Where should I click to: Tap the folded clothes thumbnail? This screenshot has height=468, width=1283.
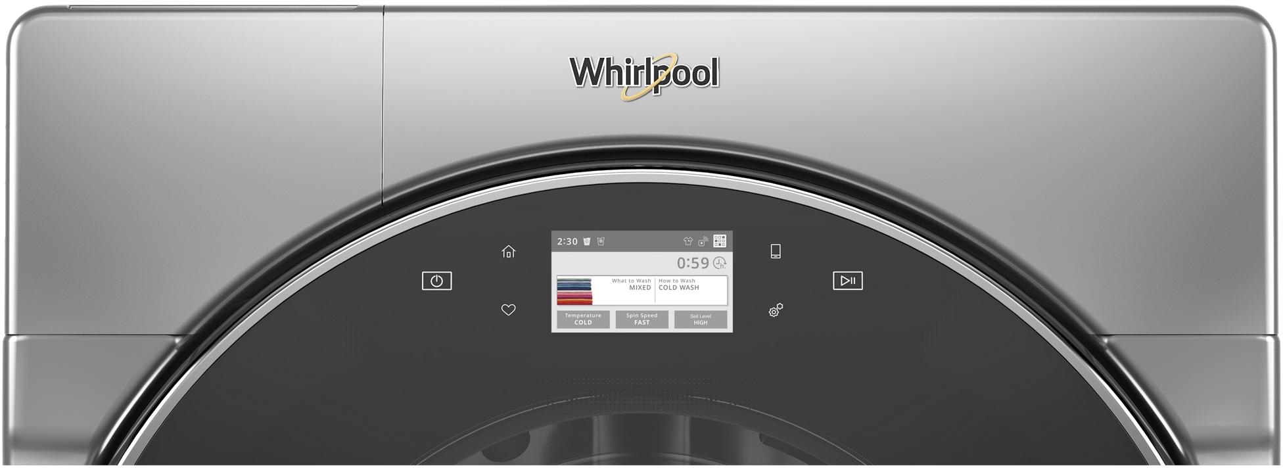[x=574, y=291]
